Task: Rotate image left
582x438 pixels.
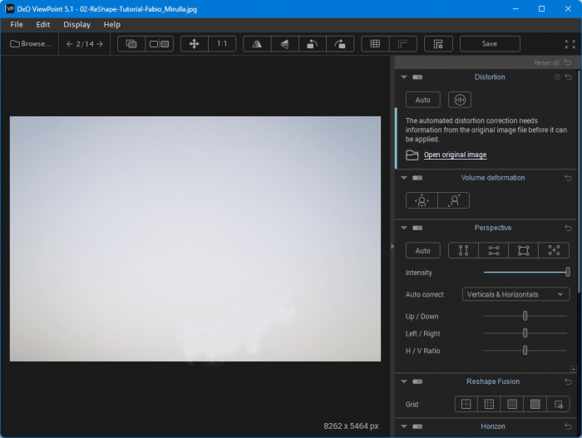Action: 312,44
